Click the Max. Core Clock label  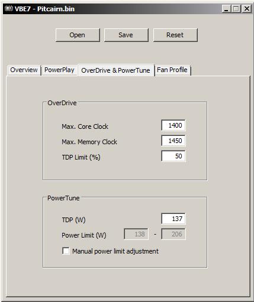click(85, 126)
